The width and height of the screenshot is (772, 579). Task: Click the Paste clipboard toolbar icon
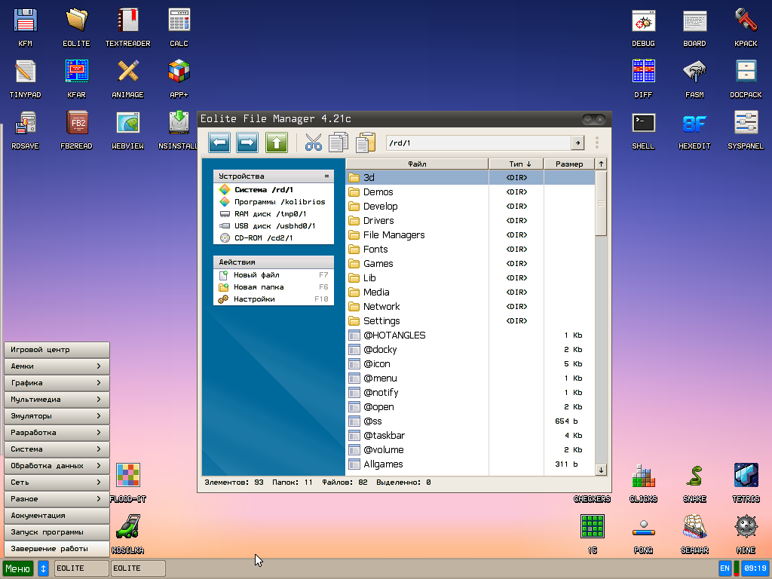pyautogui.click(x=366, y=142)
